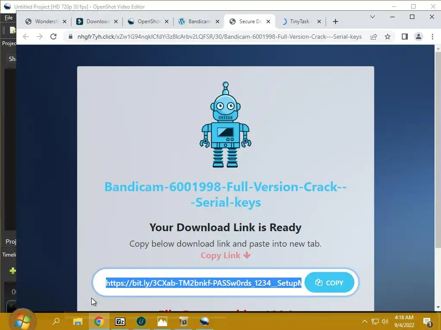The height and width of the screenshot is (330, 441).
Task: Toggle the browser side panel
Action: 405,37
